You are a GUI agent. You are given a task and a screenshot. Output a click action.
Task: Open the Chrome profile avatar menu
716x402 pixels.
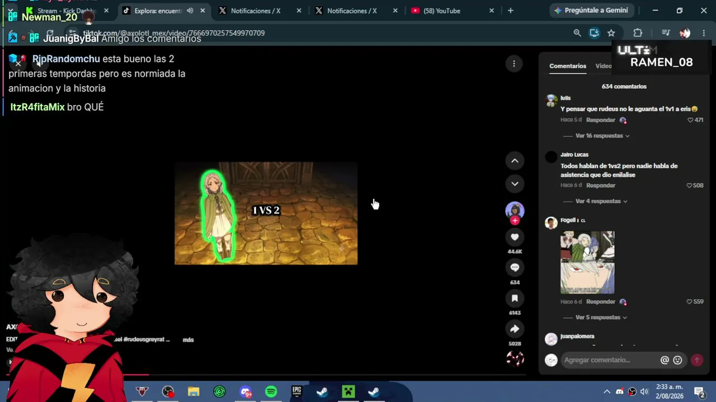(x=685, y=33)
